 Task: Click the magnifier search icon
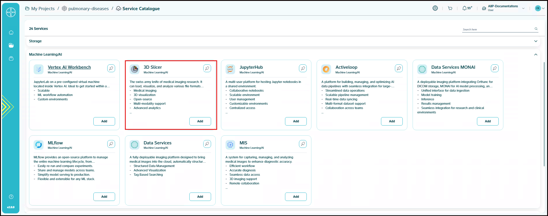[536, 29]
